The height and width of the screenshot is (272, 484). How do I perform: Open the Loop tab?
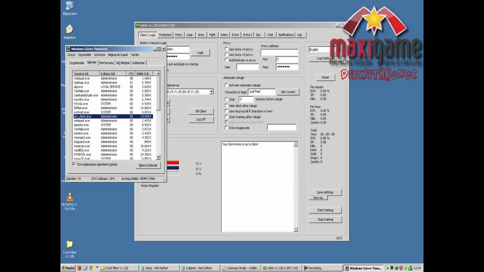click(x=189, y=35)
